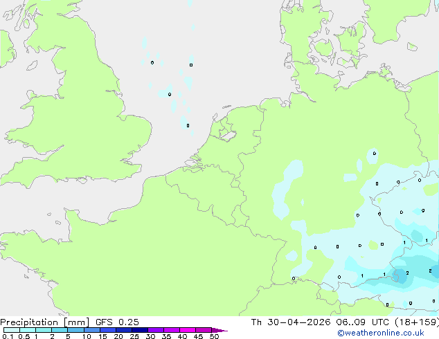
Task: Pick the 2–5 mm legend swatch
Action: (x=60, y=330)
